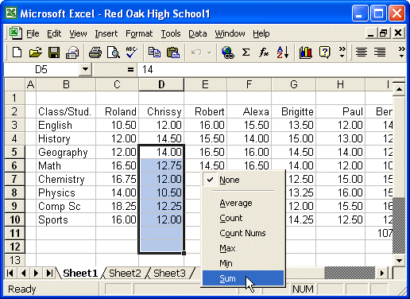Click the last-sheet tab scroll button
The image size is (410, 299).
tap(49, 273)
